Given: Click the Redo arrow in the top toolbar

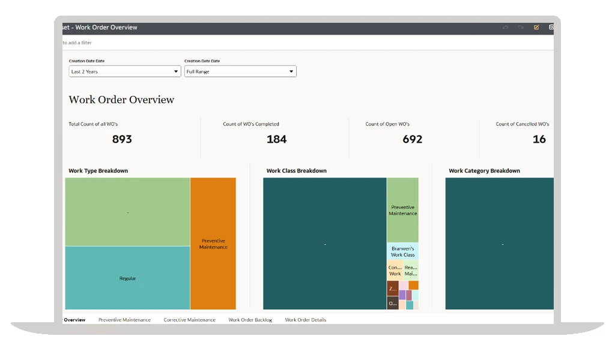Looking at the screenshot, I should [520, 27].
